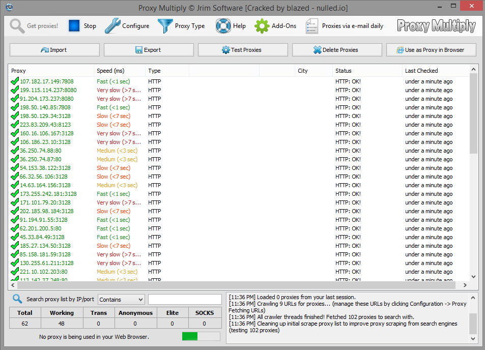Click the green checkmark for 198.50.140.85:7808
Image resolution: width=485 pixels, height=350 pixels.
pos(15,107)
